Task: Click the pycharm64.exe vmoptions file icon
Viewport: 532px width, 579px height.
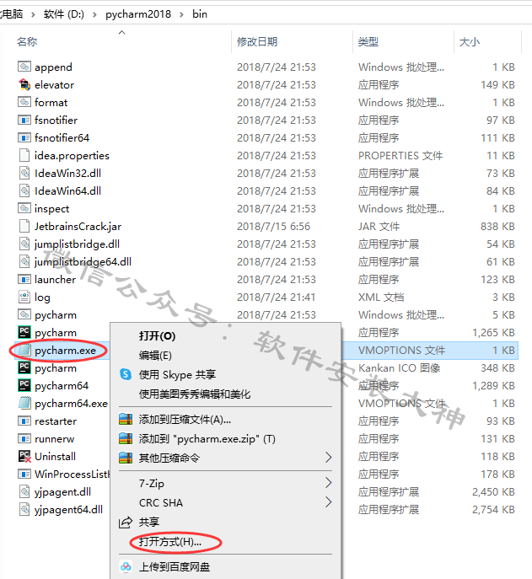Action: coord(24,403)
